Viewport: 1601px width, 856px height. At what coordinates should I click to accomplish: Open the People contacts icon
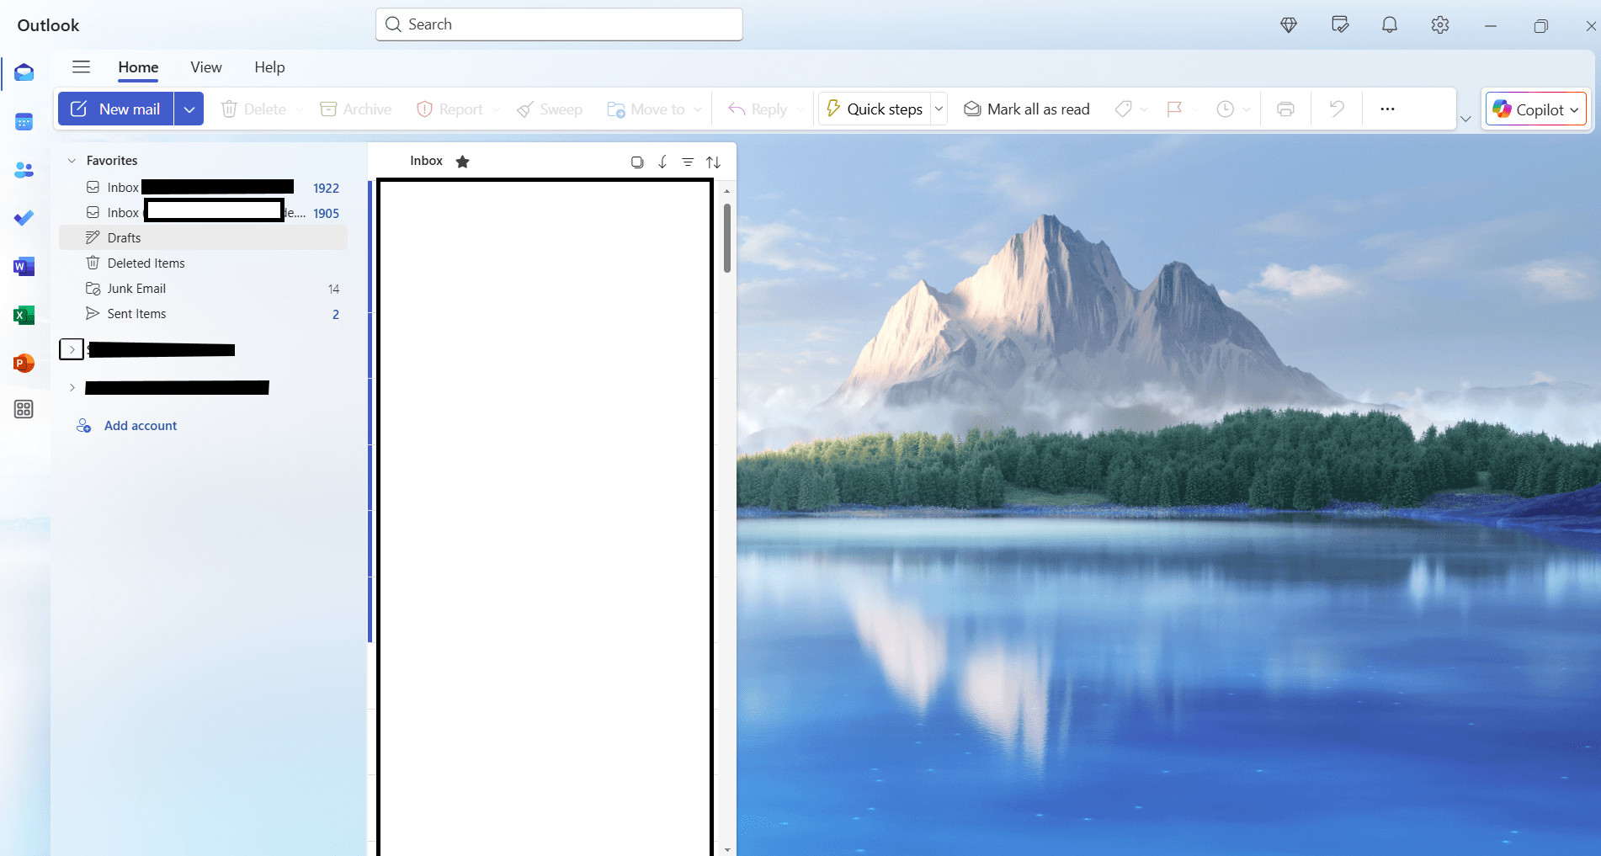(x=24, y=170)
